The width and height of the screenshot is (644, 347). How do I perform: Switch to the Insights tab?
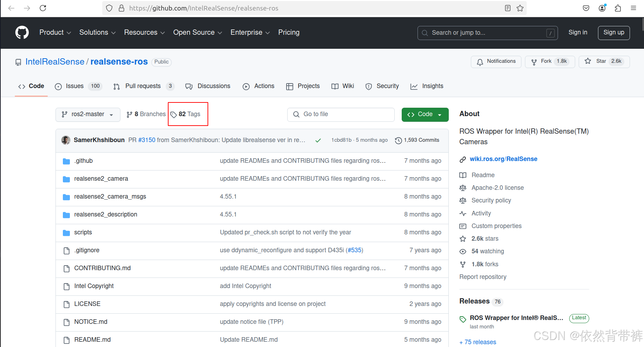click(427, 86)
